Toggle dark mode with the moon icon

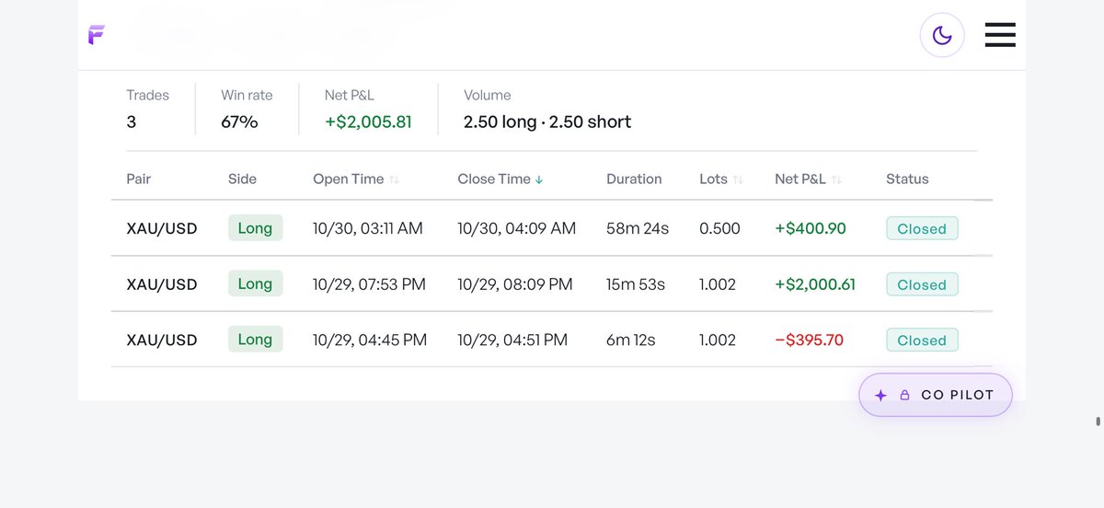(942, 35)
